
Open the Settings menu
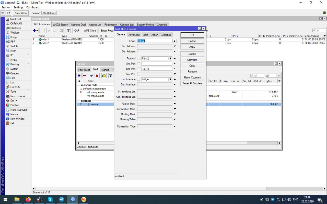click(x=18, y=7)
